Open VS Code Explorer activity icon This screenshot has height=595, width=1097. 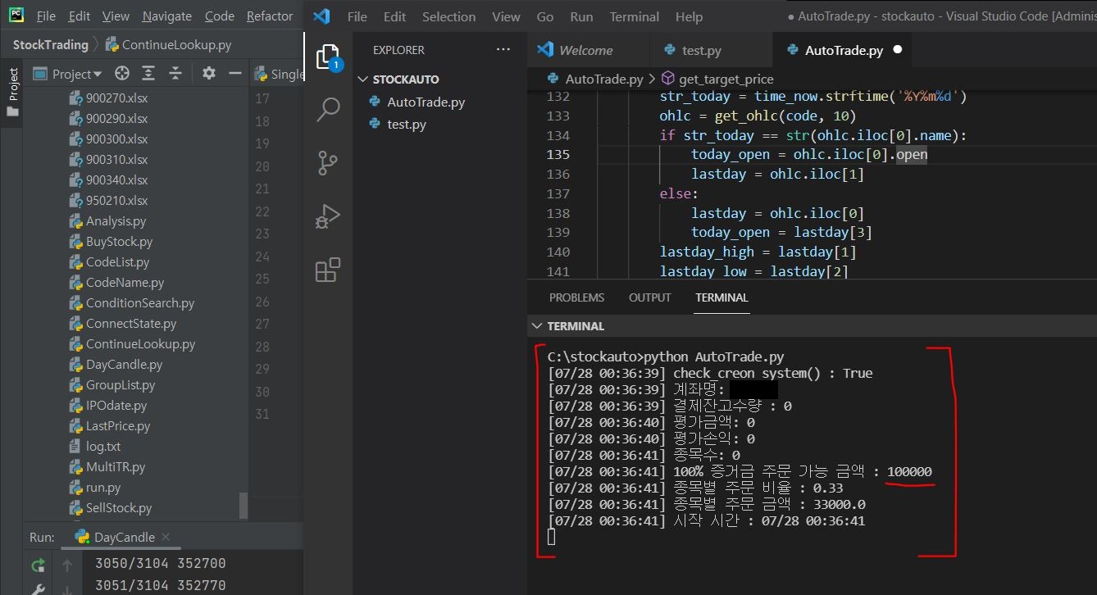328,57
